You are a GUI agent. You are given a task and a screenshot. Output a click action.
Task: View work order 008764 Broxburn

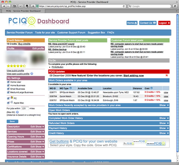click(x=166, y=96)
